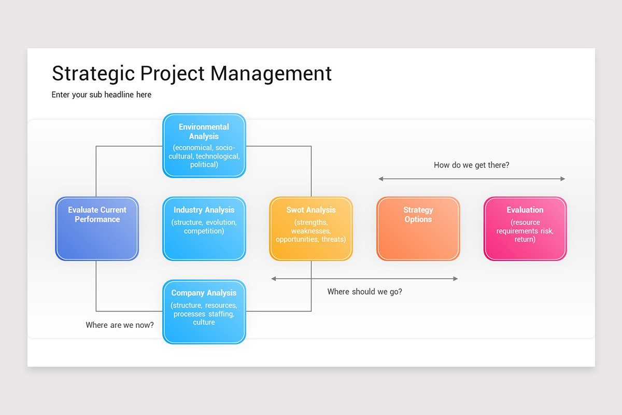Click the Strategy Options box
The width and height of the screenshot is (622, 415).
[418, 228]
